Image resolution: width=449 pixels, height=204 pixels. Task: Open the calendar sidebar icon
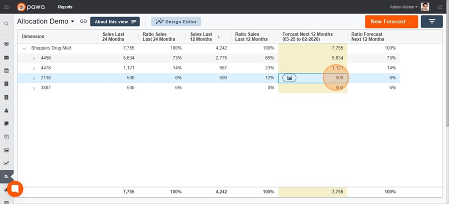tap(6, 71)
